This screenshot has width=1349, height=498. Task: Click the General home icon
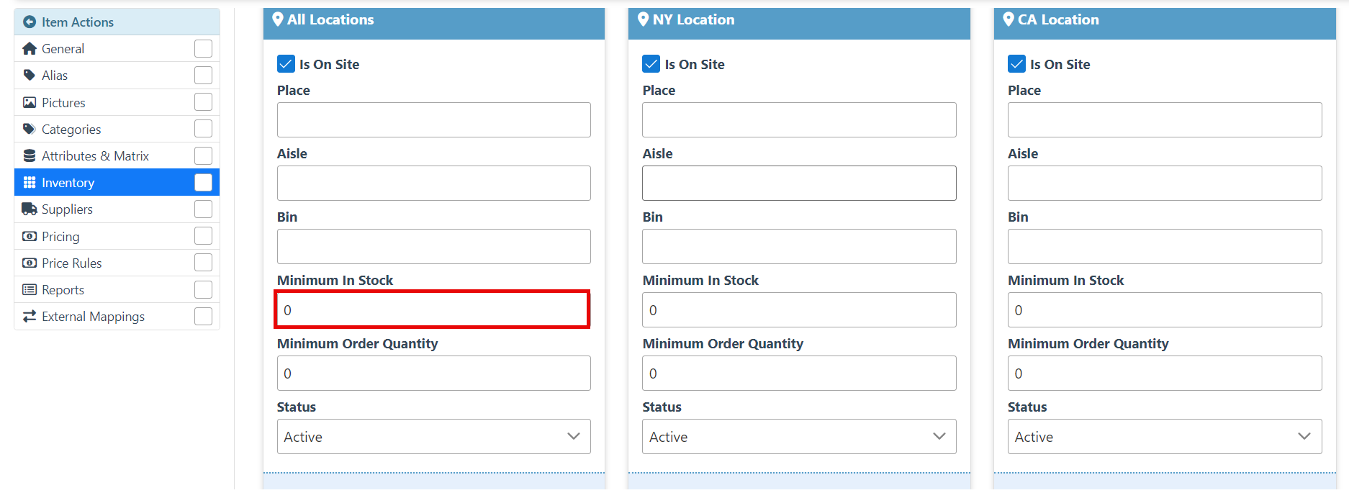click(30, 49)
